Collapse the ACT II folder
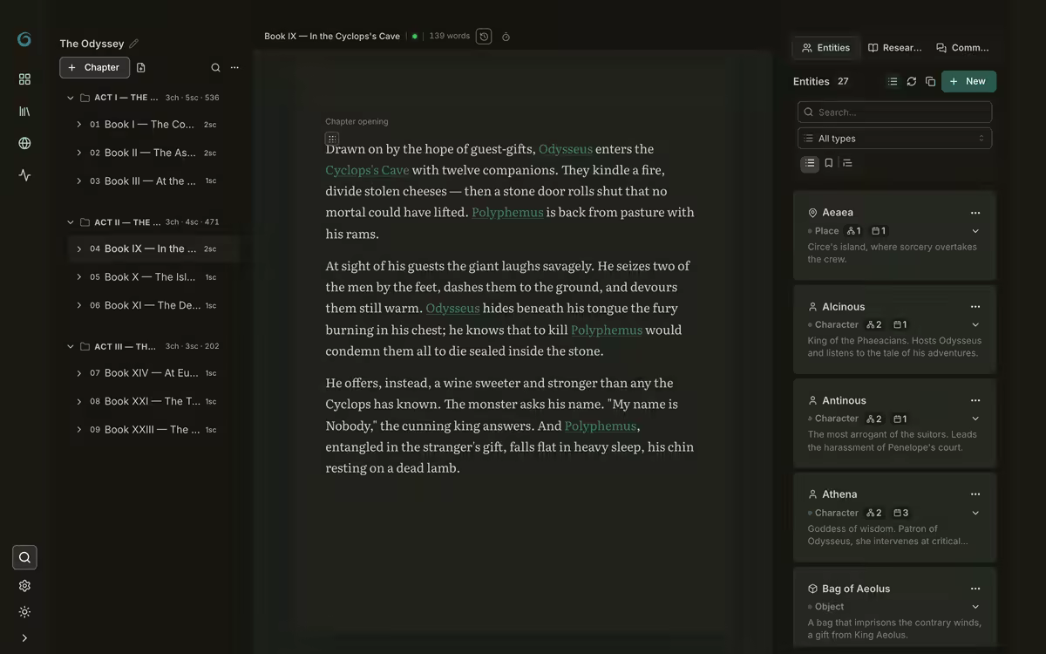This screenshot has height=654, width=1046. (71, 222)
